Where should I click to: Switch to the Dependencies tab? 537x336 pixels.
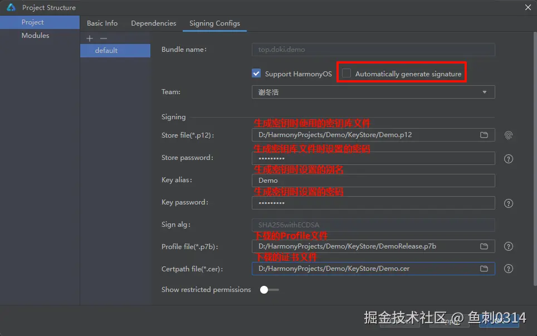pos(153,23)
